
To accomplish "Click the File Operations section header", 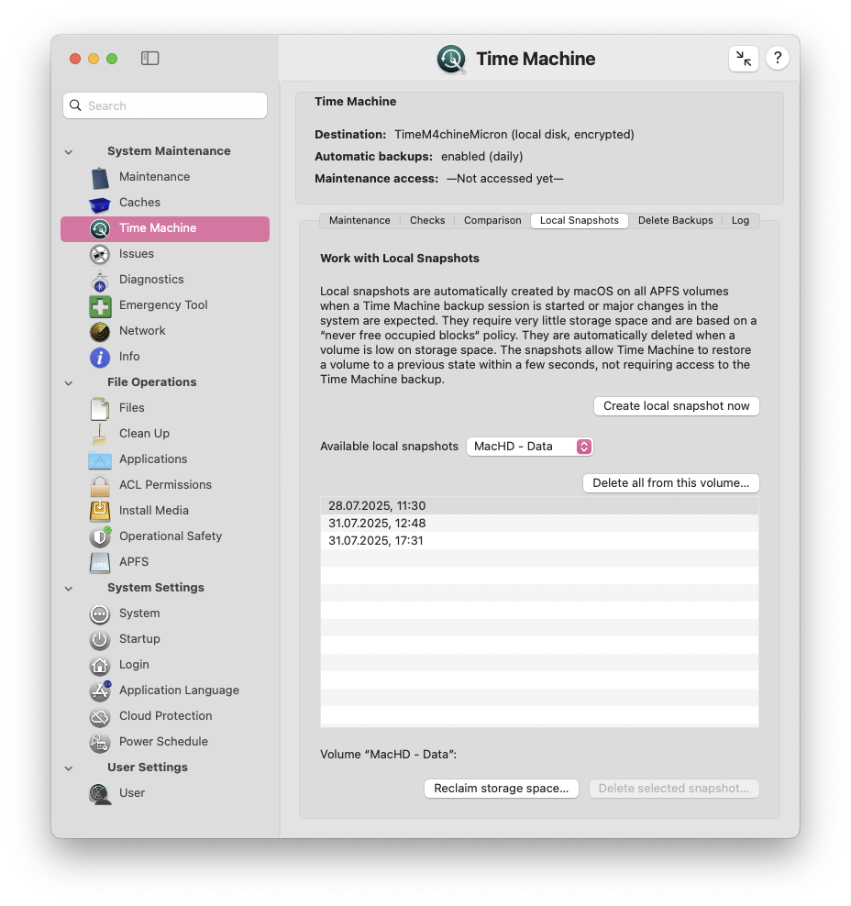I will (x=152, y=382).
